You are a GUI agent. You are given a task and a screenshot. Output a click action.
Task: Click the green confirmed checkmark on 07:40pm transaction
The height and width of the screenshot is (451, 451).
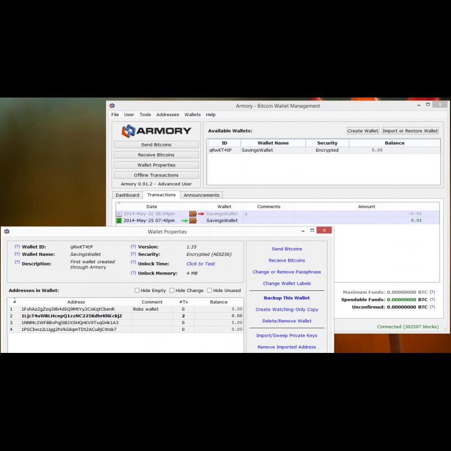pos(119,220)
